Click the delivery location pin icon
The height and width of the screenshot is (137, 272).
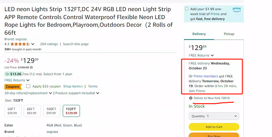tap(191, 98)
